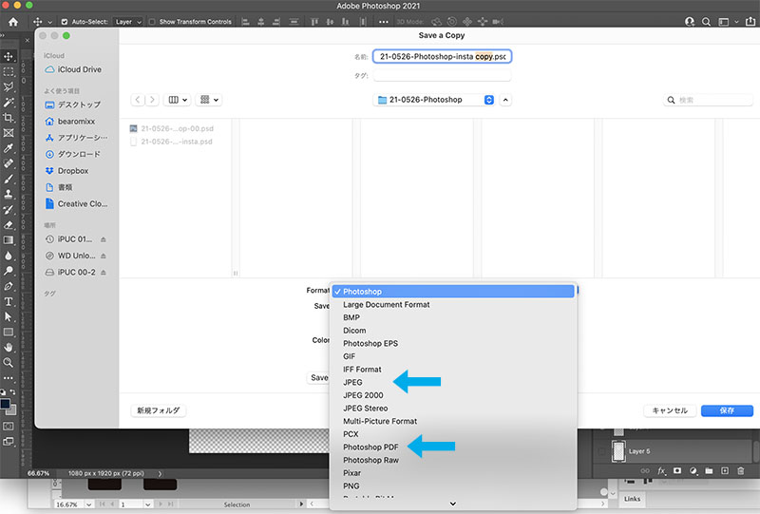Choose JPEG 2000 format
Viewport: 760px width, 514px height.
[363, 395]
